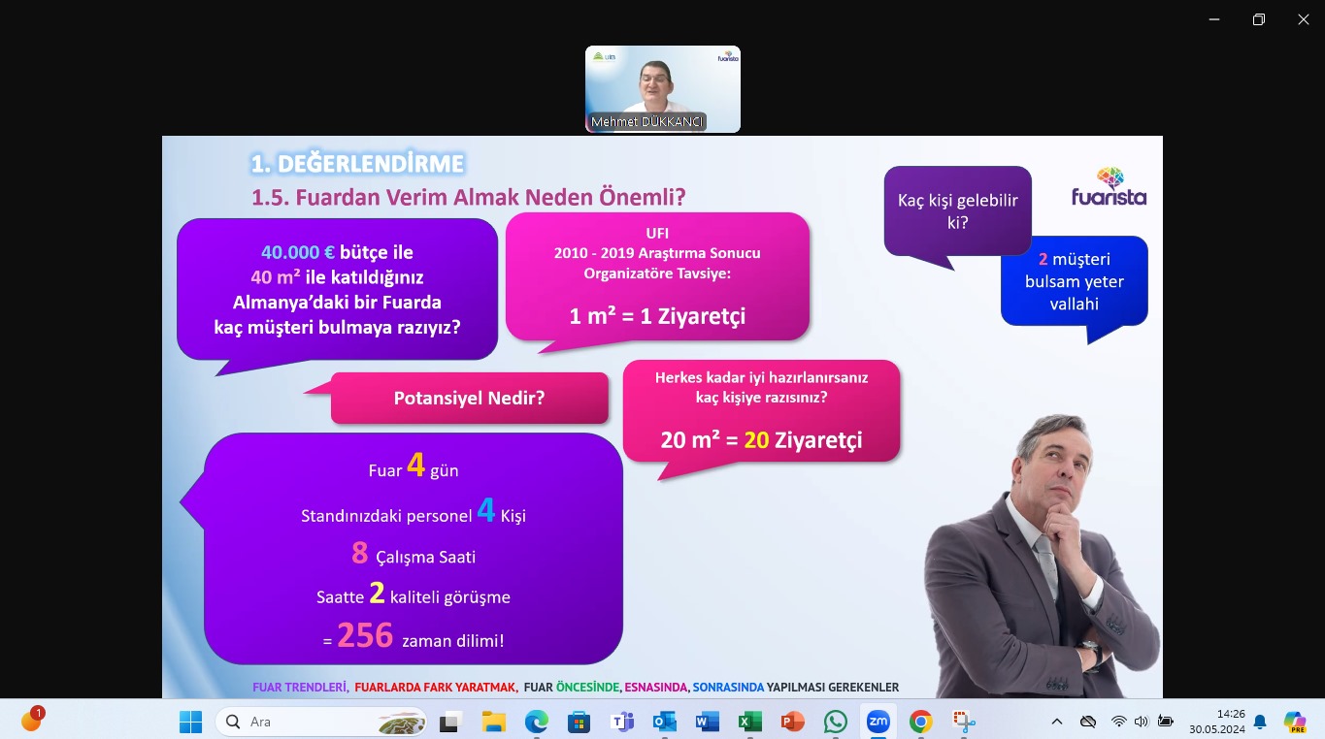Open Google Chrome from the taskbar
Screen dimensions: 1325x739
(920, 722)
